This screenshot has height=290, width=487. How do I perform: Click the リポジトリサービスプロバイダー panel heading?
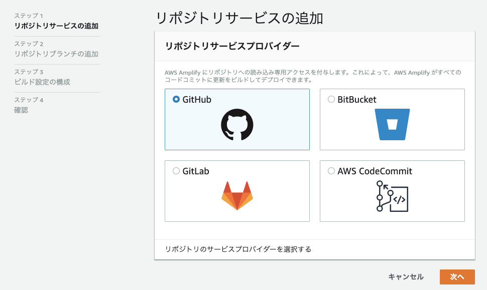232,46
